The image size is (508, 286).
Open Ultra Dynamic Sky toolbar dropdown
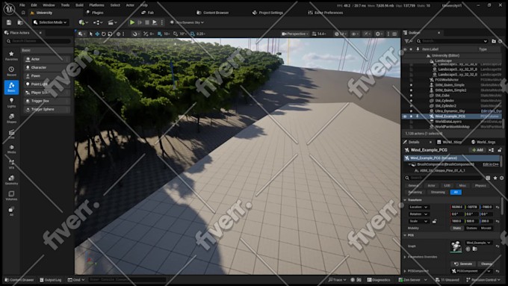pyautogui.click(x=187, y=22)
